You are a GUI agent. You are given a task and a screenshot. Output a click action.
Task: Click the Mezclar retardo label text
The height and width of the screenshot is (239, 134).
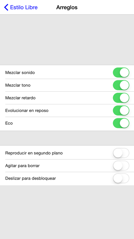coord(20,98)
